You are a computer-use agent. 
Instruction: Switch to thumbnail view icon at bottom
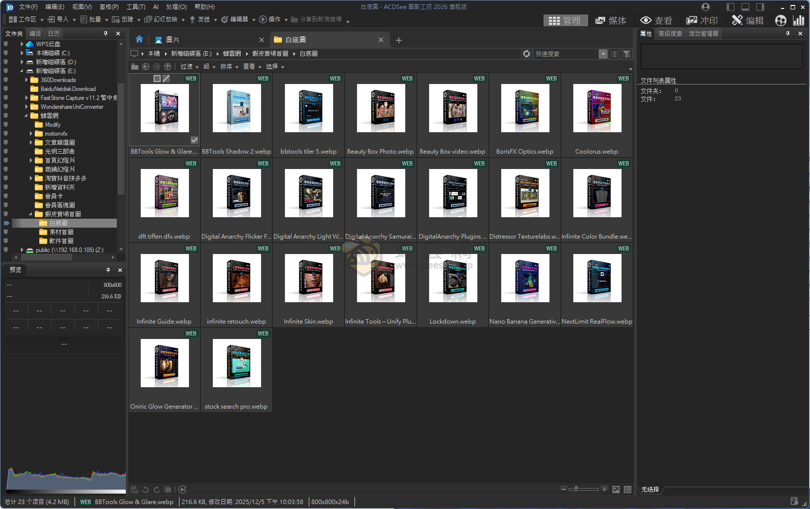[x=616, y=490]
